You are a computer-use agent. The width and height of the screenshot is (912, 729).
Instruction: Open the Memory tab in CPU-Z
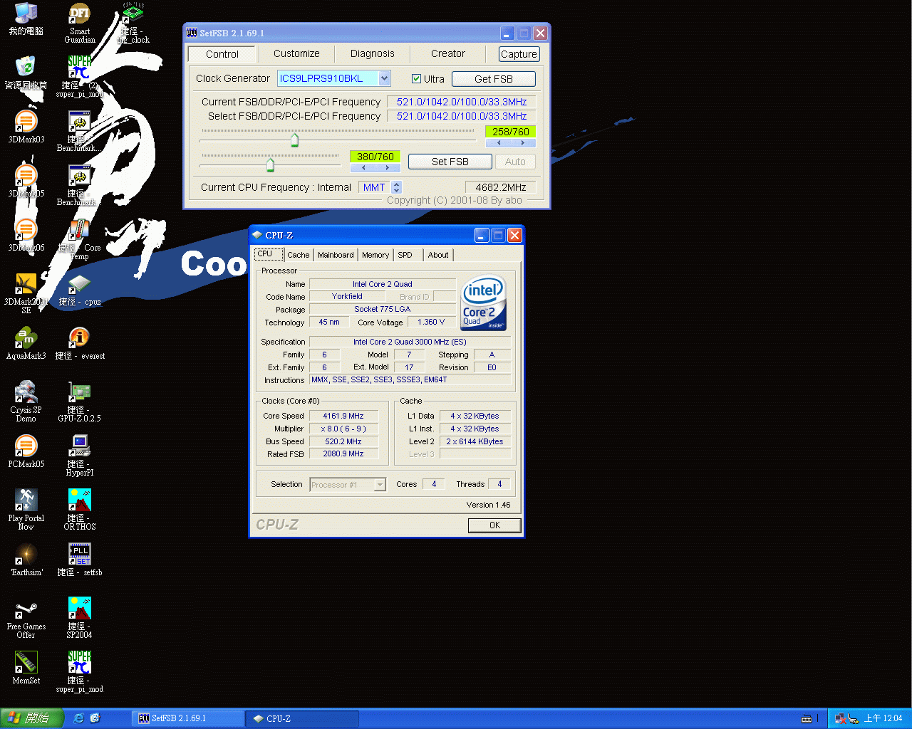[375, 255]
